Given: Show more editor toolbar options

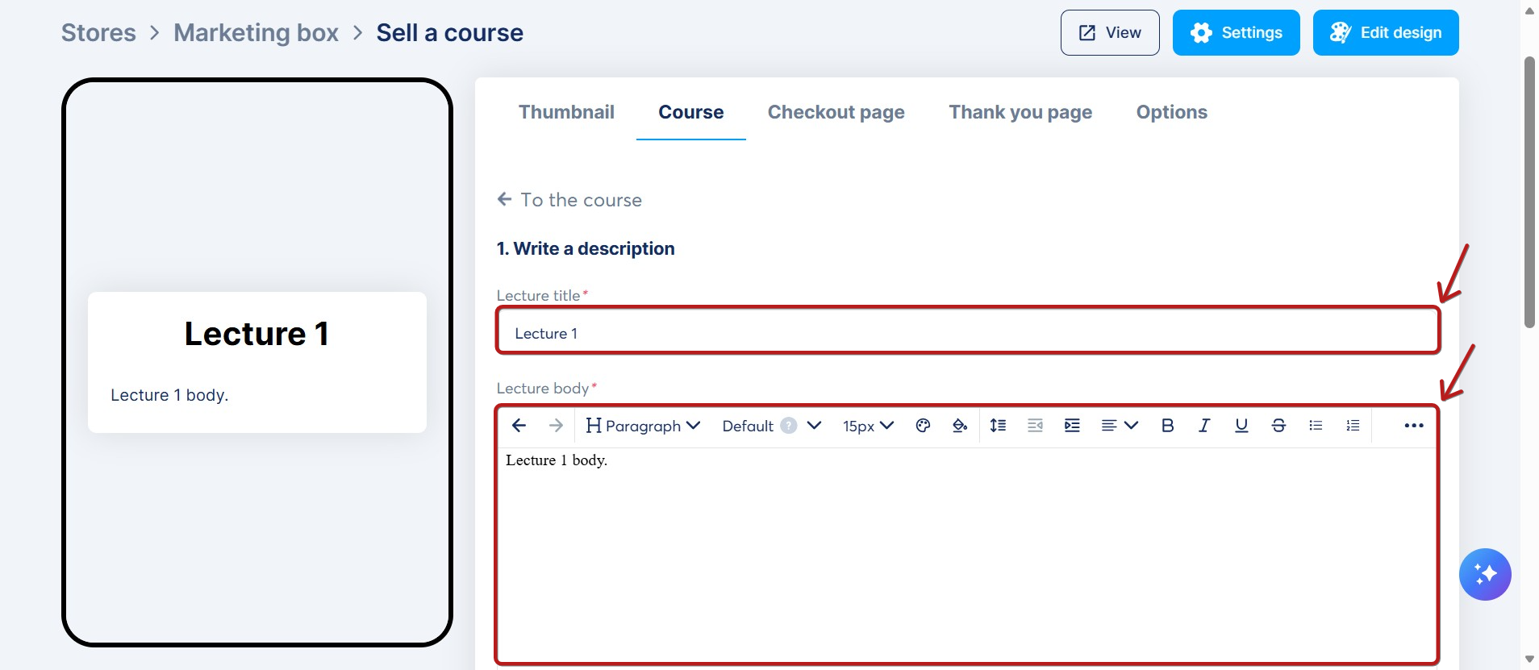Looking at the screenshot, I should point(1414,426).
